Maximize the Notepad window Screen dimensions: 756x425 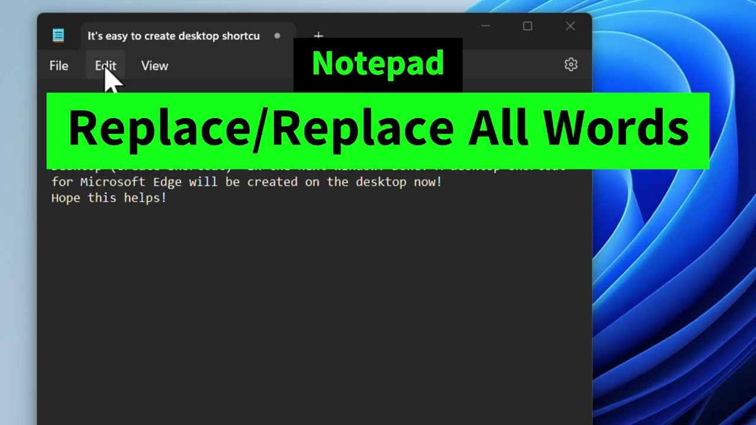527,26
